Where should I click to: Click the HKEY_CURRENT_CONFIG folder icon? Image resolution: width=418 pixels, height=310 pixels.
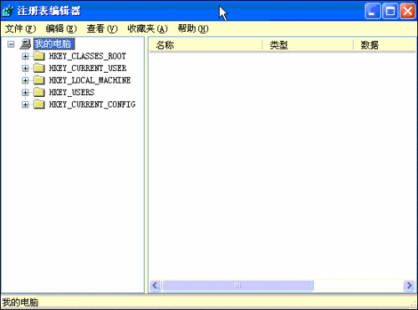[x=39, y=104]
